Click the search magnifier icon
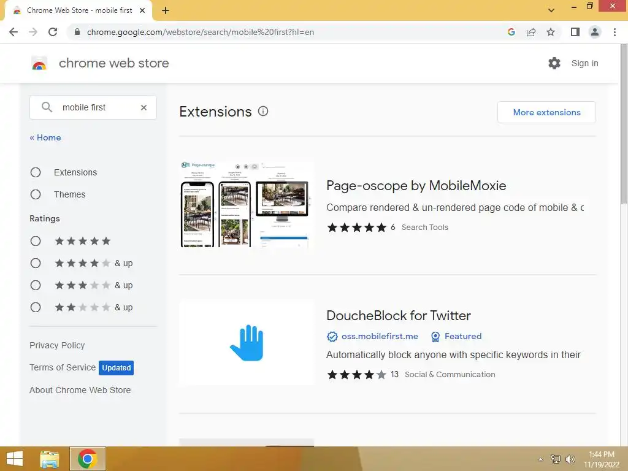Screen dimensions: 628x471 point(47,107)
